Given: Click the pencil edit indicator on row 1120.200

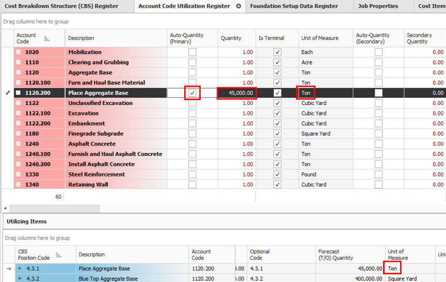Looking at the screenshot, I should pos(8,93).
